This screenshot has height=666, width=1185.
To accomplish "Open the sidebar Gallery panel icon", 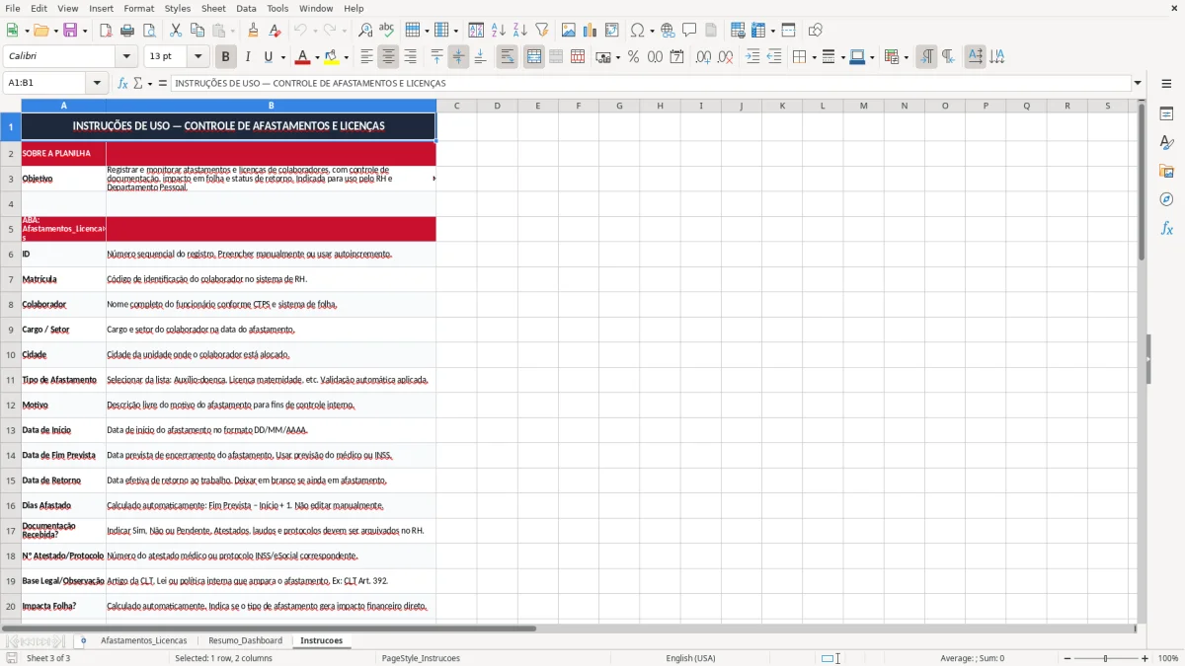I will (x=1166, y=171).
